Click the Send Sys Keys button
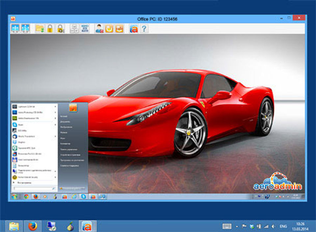This screenshot has width=316, height=232. 85,28
